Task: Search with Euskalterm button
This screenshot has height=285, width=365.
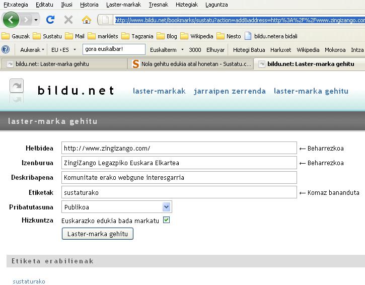Action: (x=163, y=49)
